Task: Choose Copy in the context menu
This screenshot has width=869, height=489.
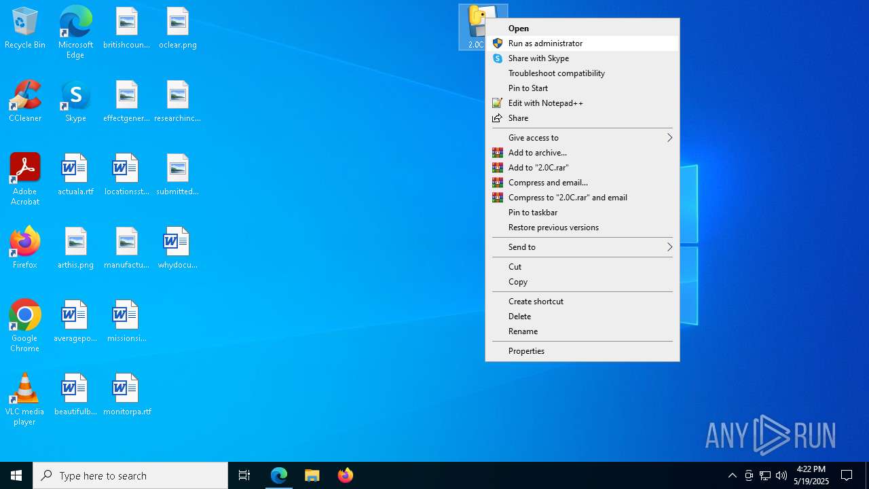Action: (583, 282)
